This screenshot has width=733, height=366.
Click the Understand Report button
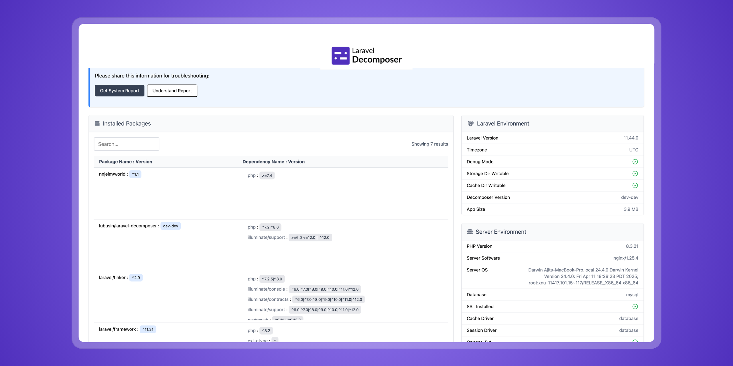point(172,91)
